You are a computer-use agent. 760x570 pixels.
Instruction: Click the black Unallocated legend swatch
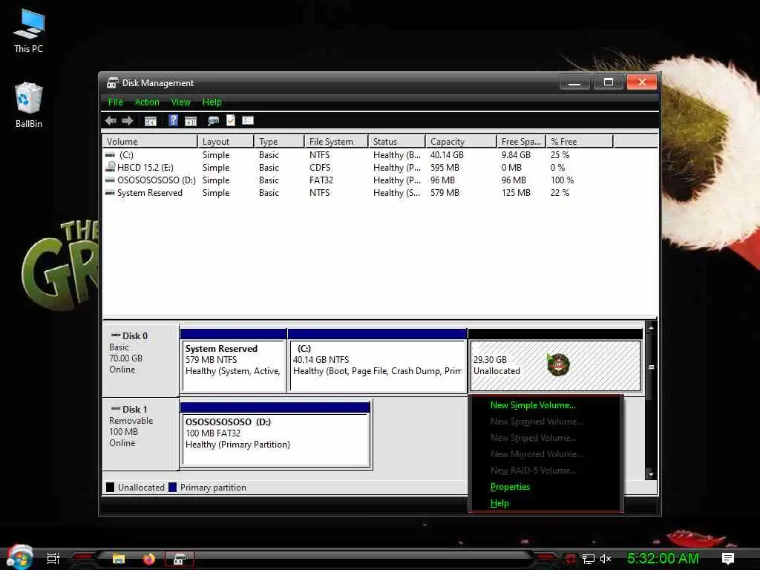[110, 487]
